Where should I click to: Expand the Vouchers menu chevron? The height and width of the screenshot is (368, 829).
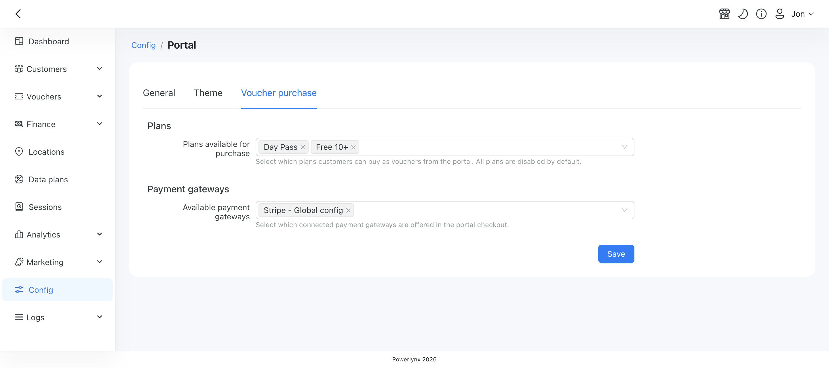[100, 96]
